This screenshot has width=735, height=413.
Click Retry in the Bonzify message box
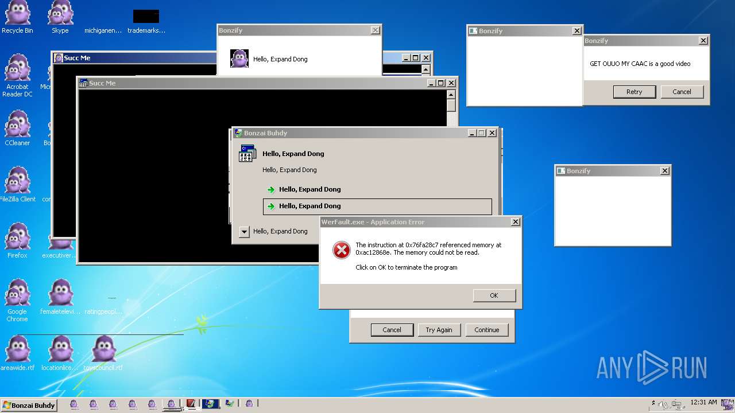635,92
